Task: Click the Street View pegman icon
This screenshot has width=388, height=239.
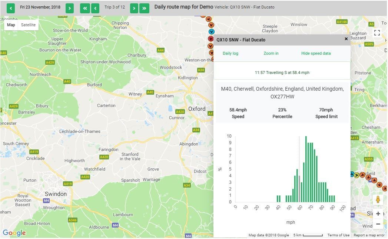Action: 378,199
